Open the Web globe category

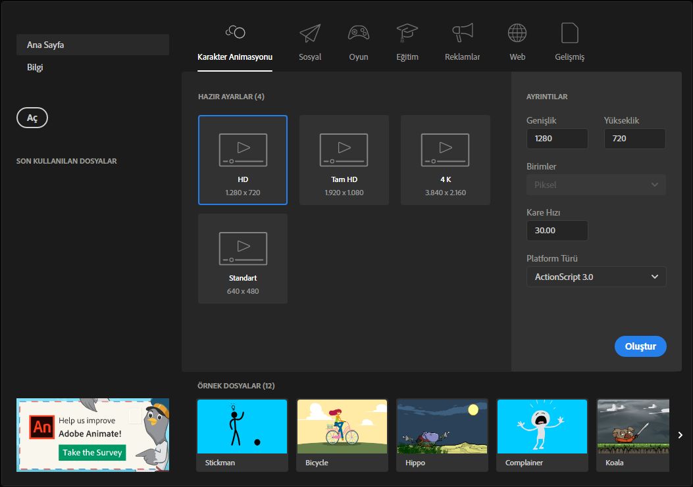click(517, 34)
